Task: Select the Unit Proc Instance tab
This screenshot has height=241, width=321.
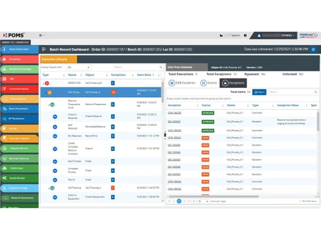Action: pyautogui.click(x=187, y=67)
